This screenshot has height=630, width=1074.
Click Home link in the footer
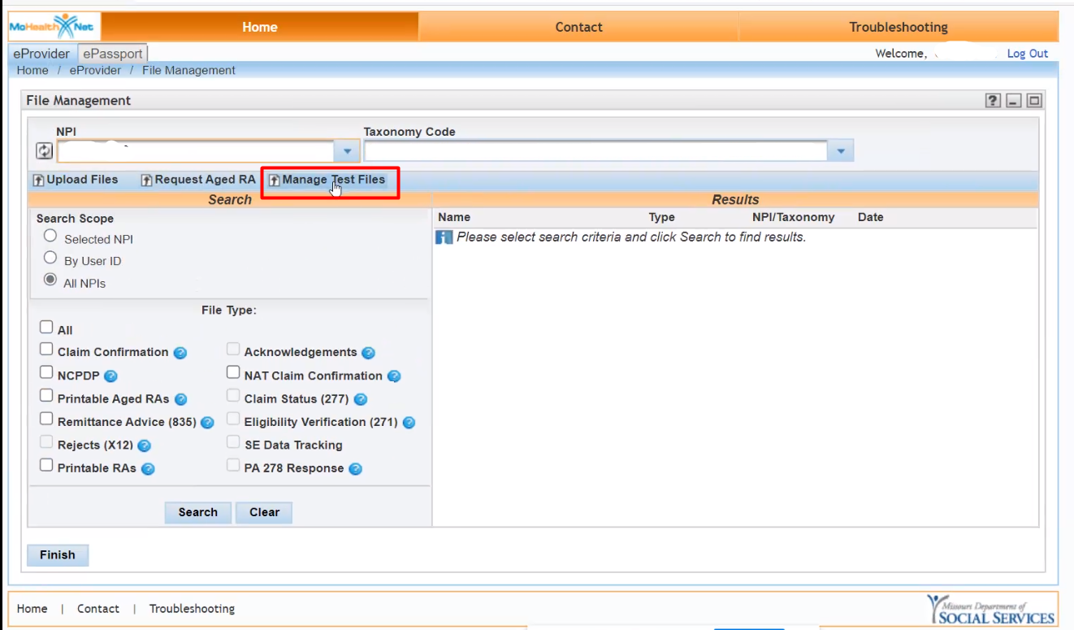point(32,609)
